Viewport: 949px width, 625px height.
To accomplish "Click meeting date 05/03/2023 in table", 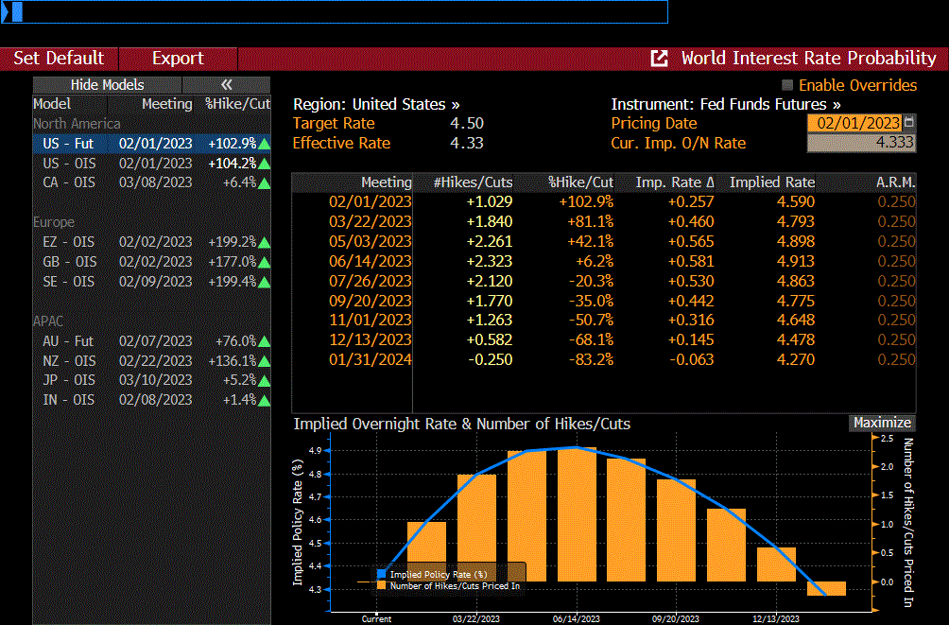I will pyautogui.click(x=371, y=242).
